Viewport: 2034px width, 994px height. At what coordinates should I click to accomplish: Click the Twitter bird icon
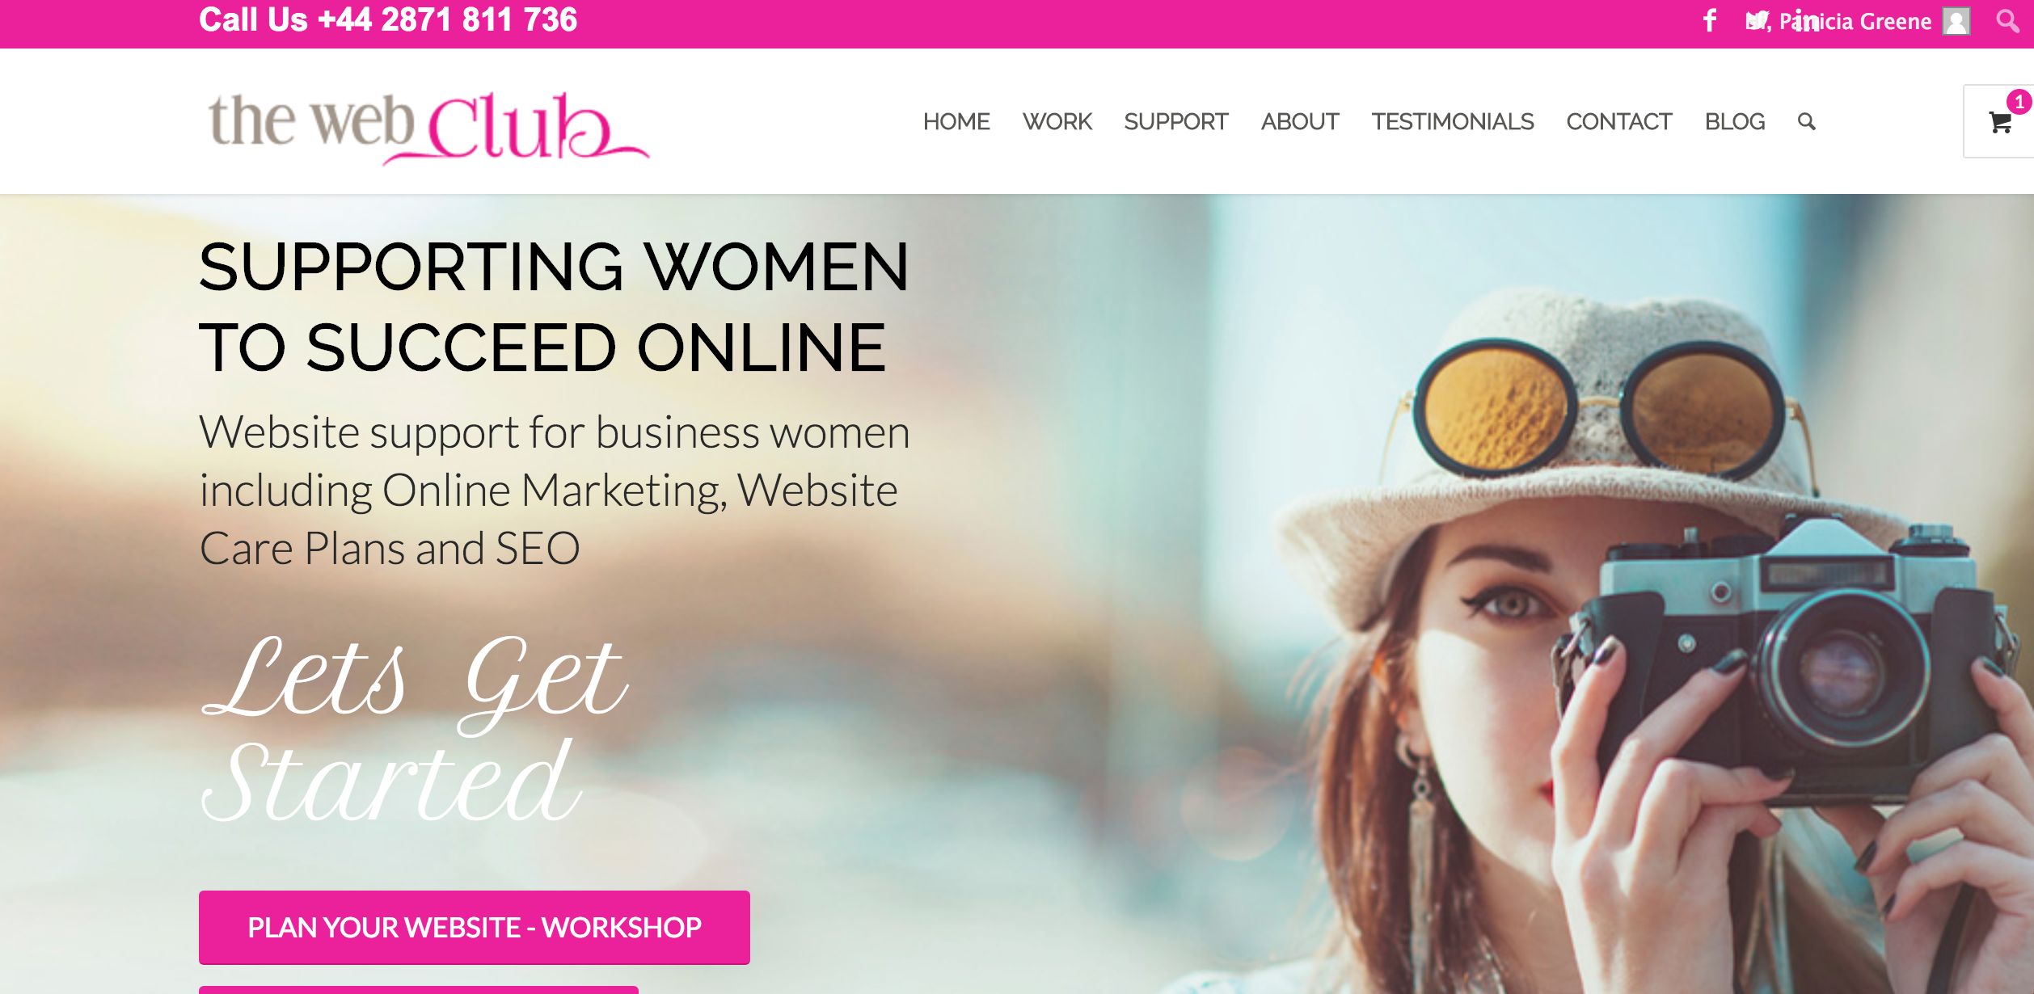click(1756, 20)
